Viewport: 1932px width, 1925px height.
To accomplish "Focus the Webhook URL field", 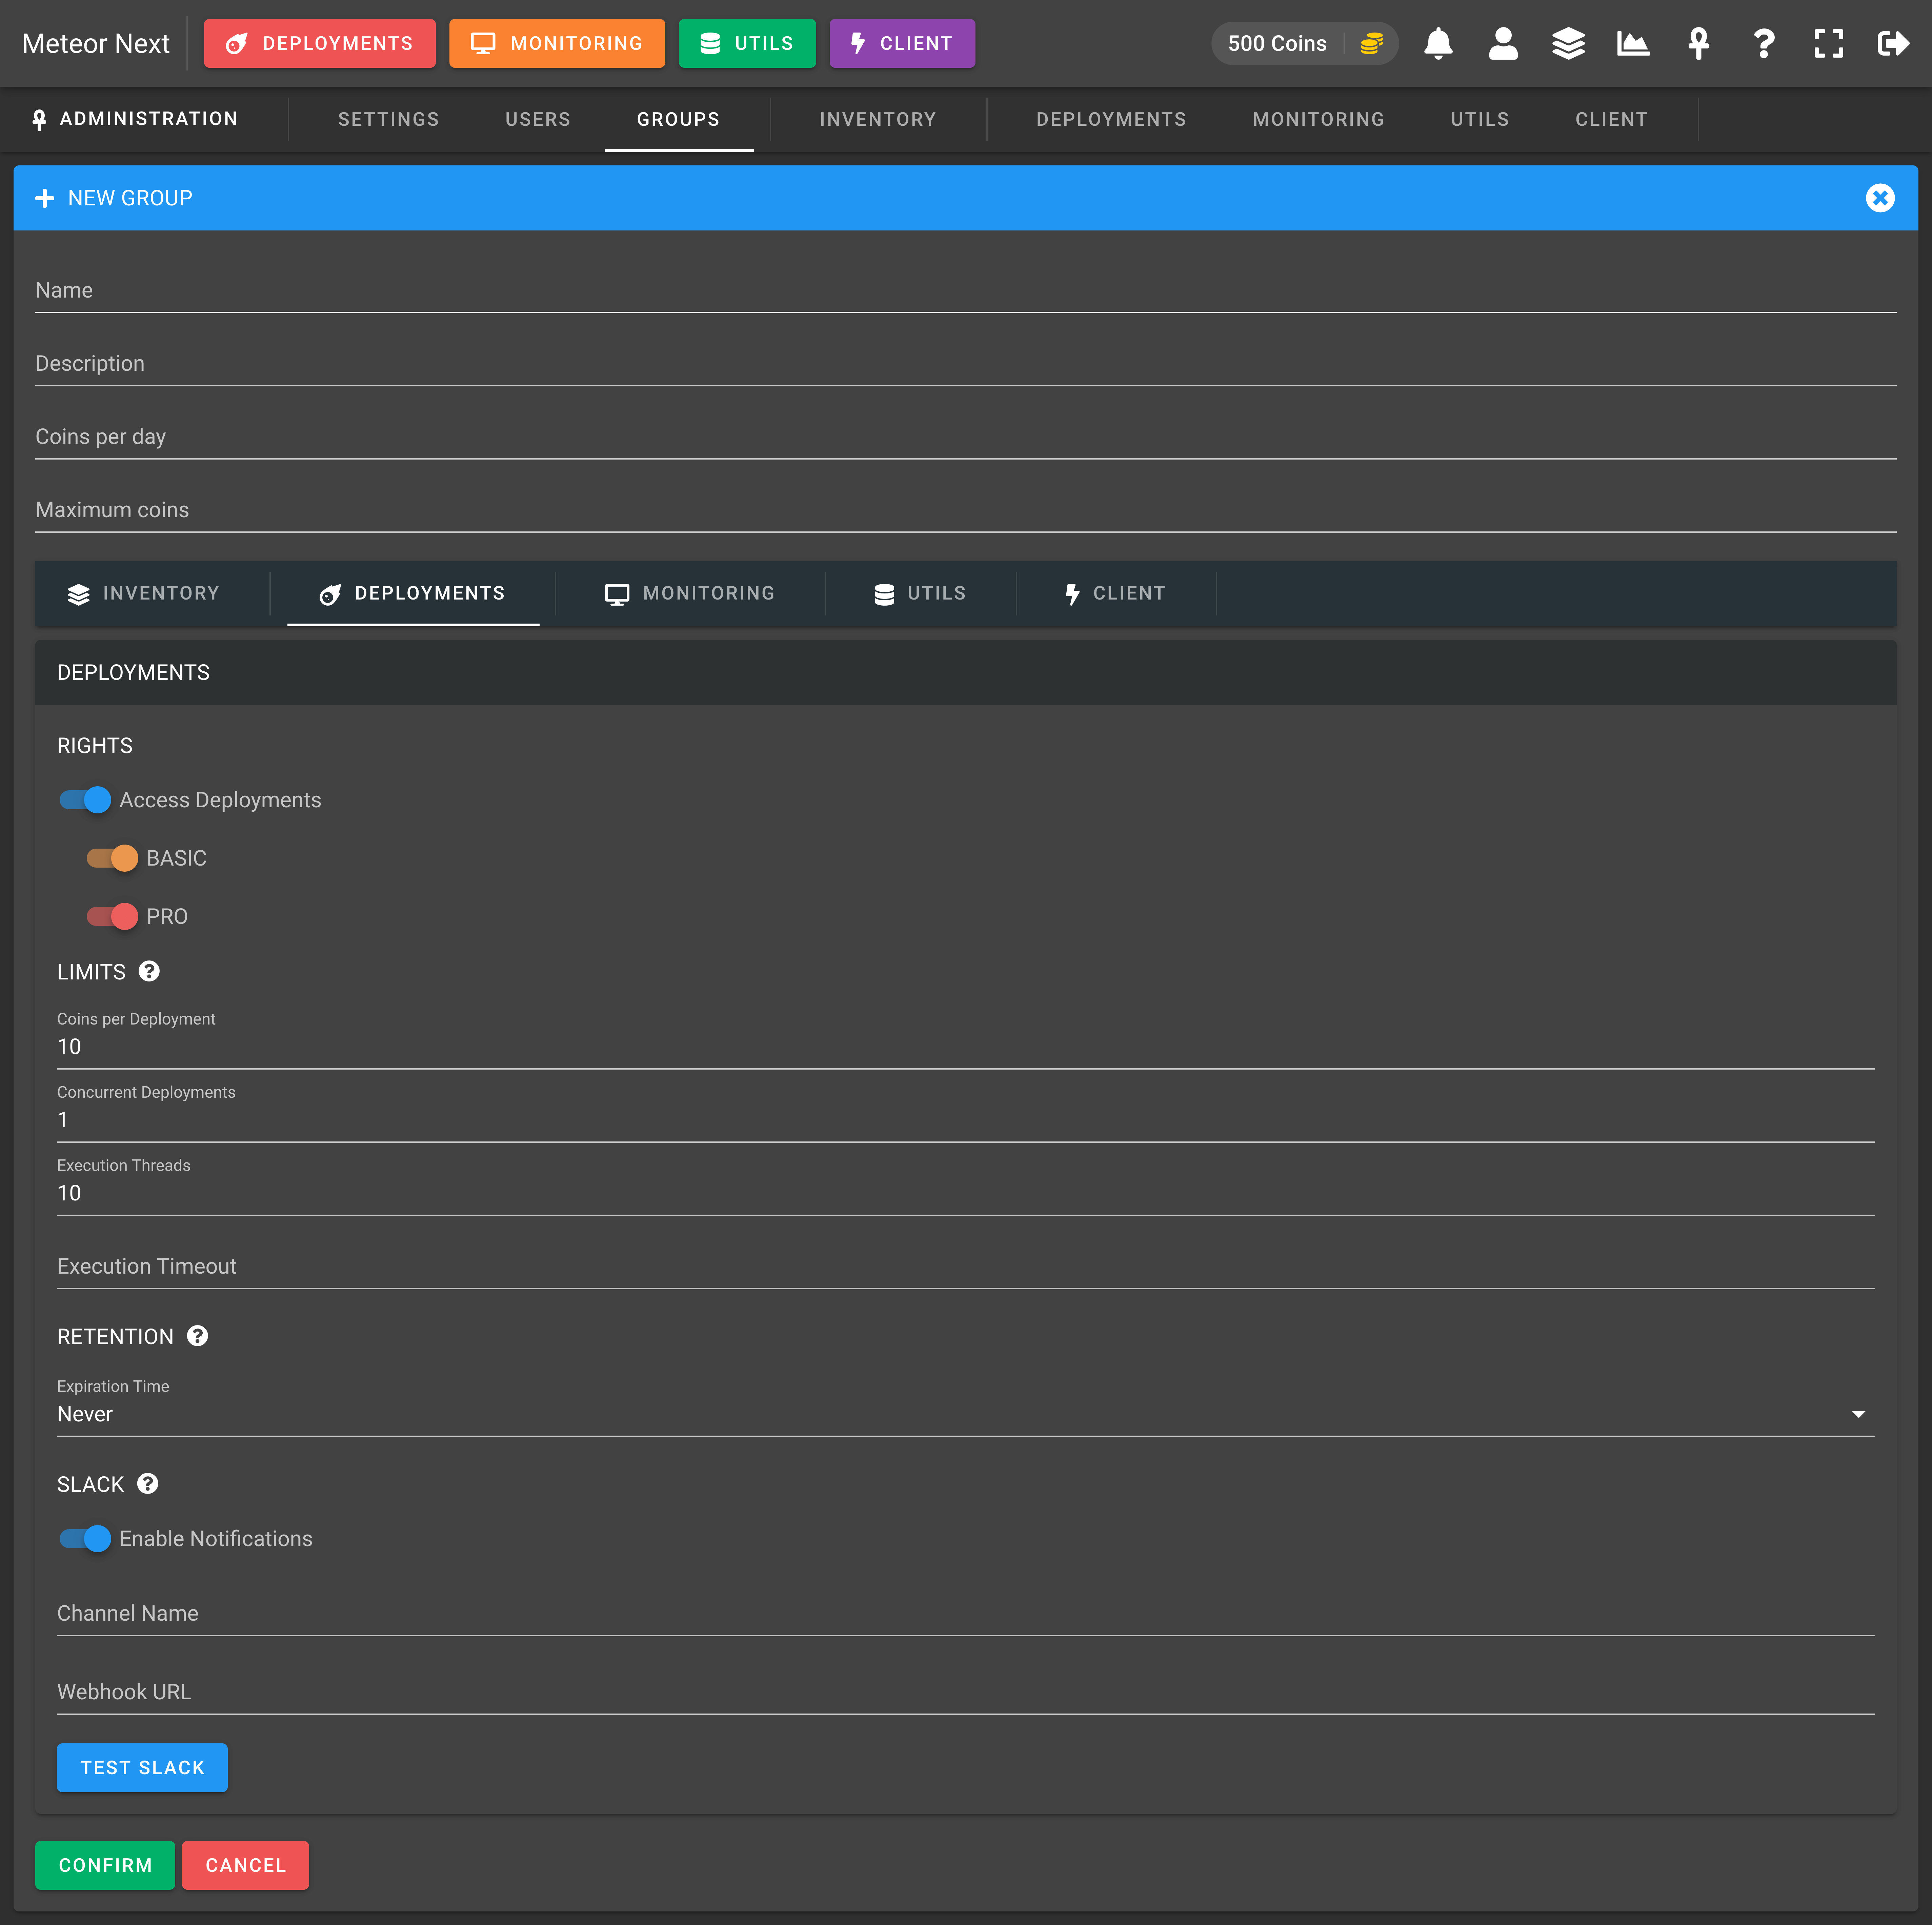I will [965, 1692].
